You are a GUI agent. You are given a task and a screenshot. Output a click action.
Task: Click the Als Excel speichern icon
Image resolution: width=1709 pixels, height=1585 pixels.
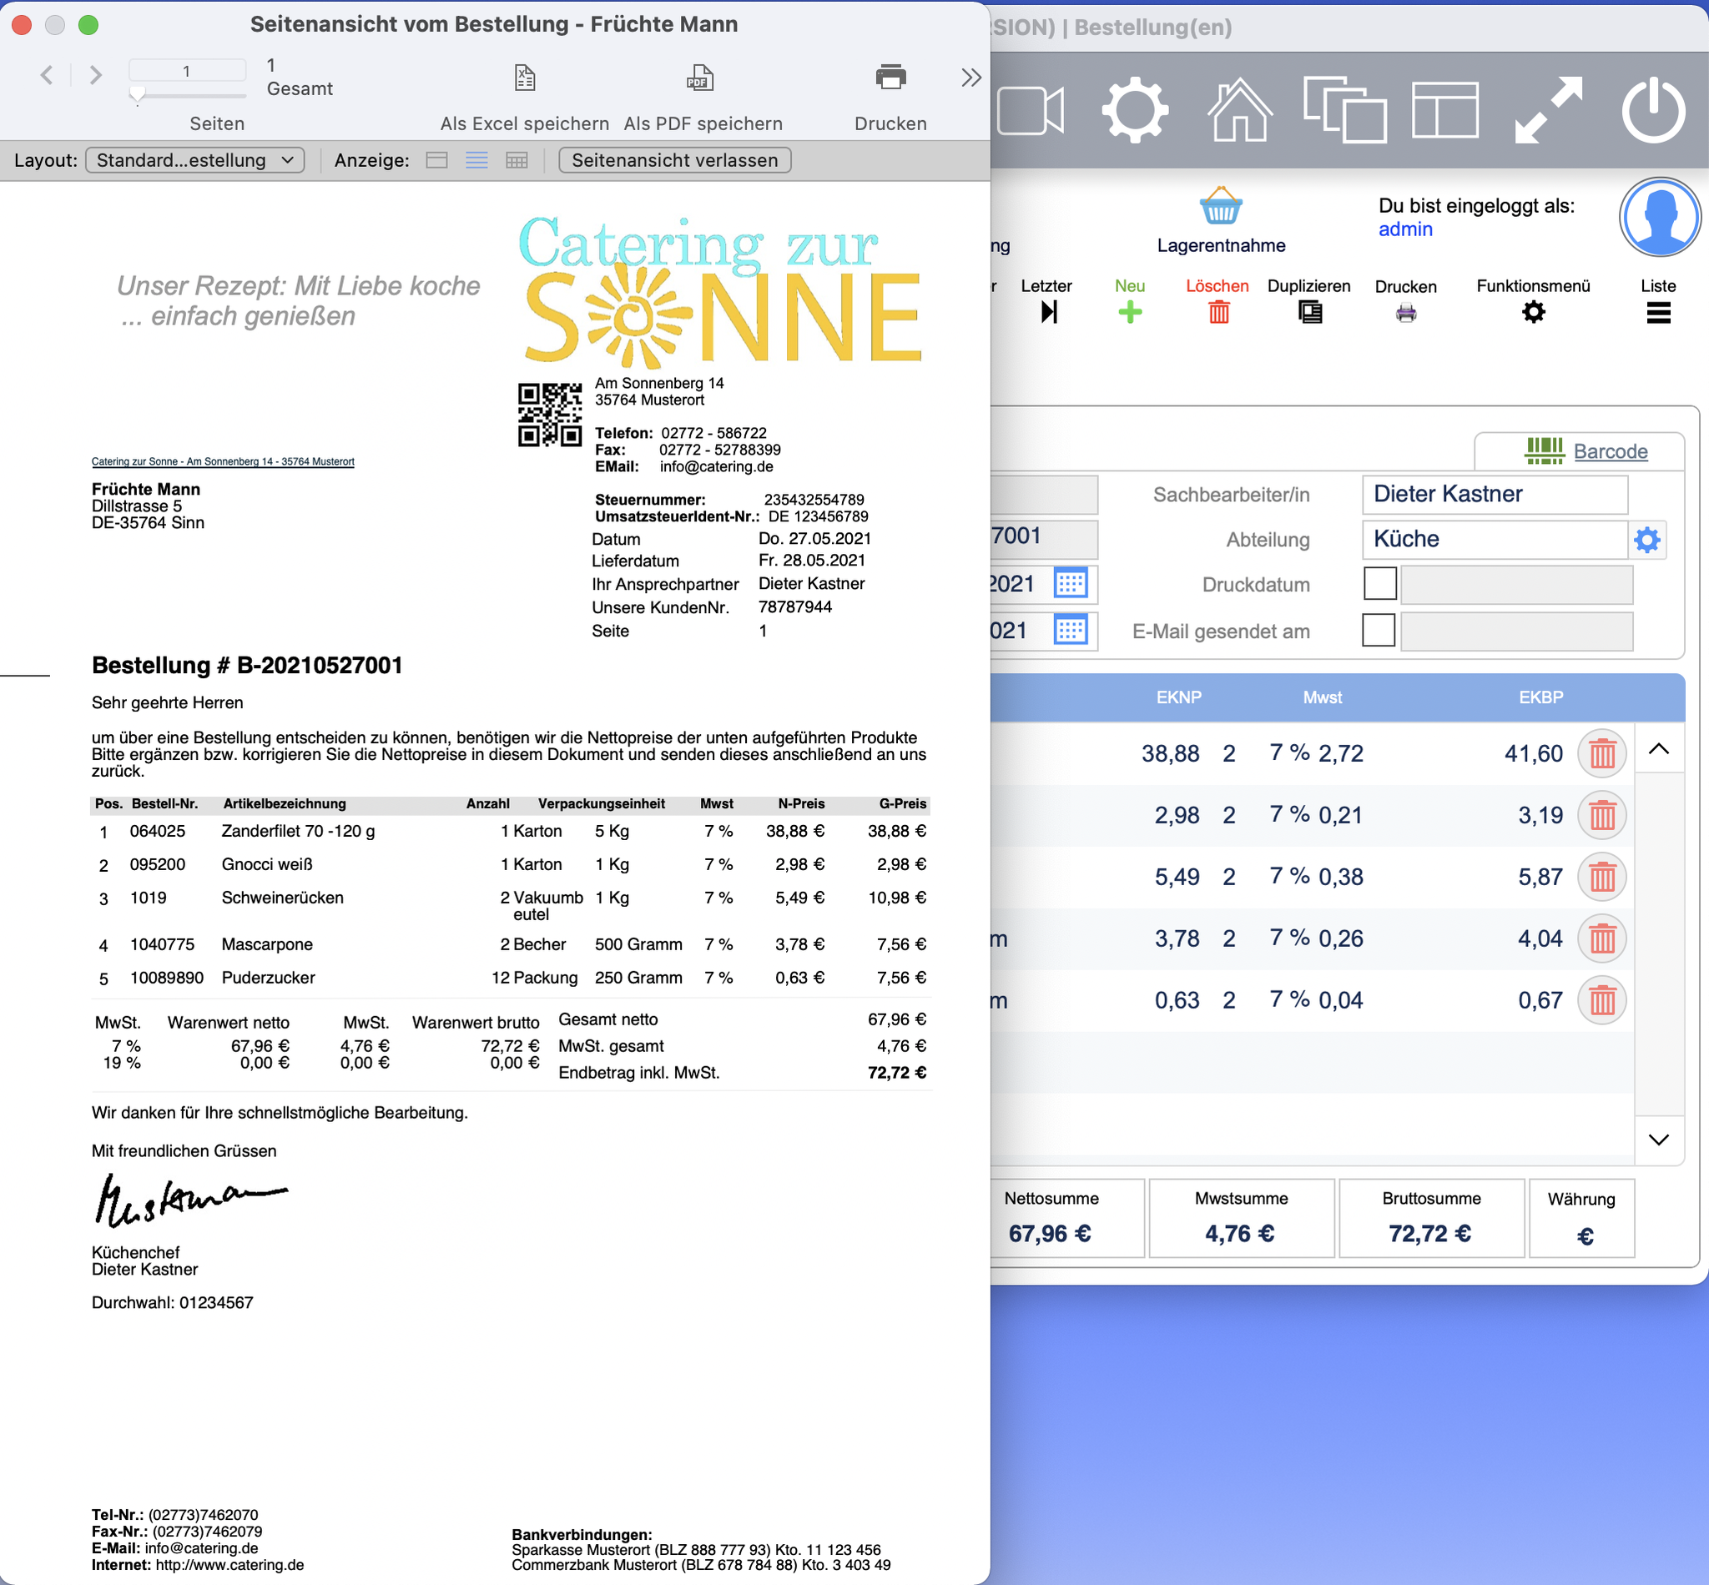click(525, 78)
